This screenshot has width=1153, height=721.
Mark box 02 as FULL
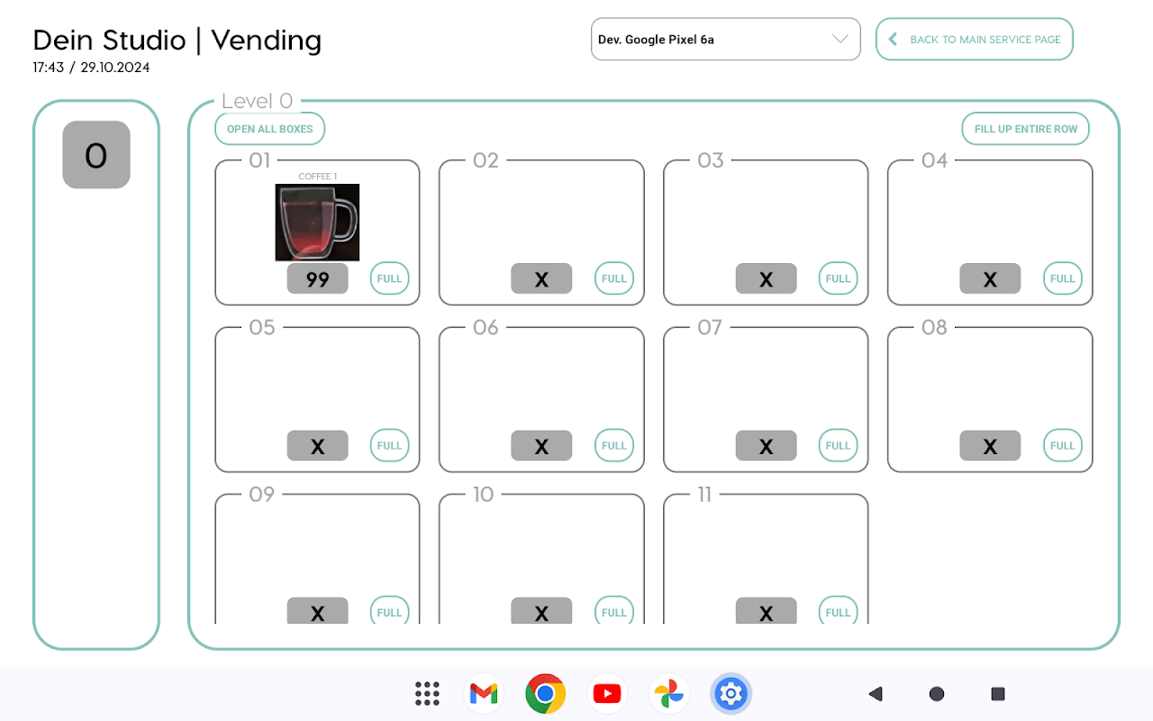[614, 278]
